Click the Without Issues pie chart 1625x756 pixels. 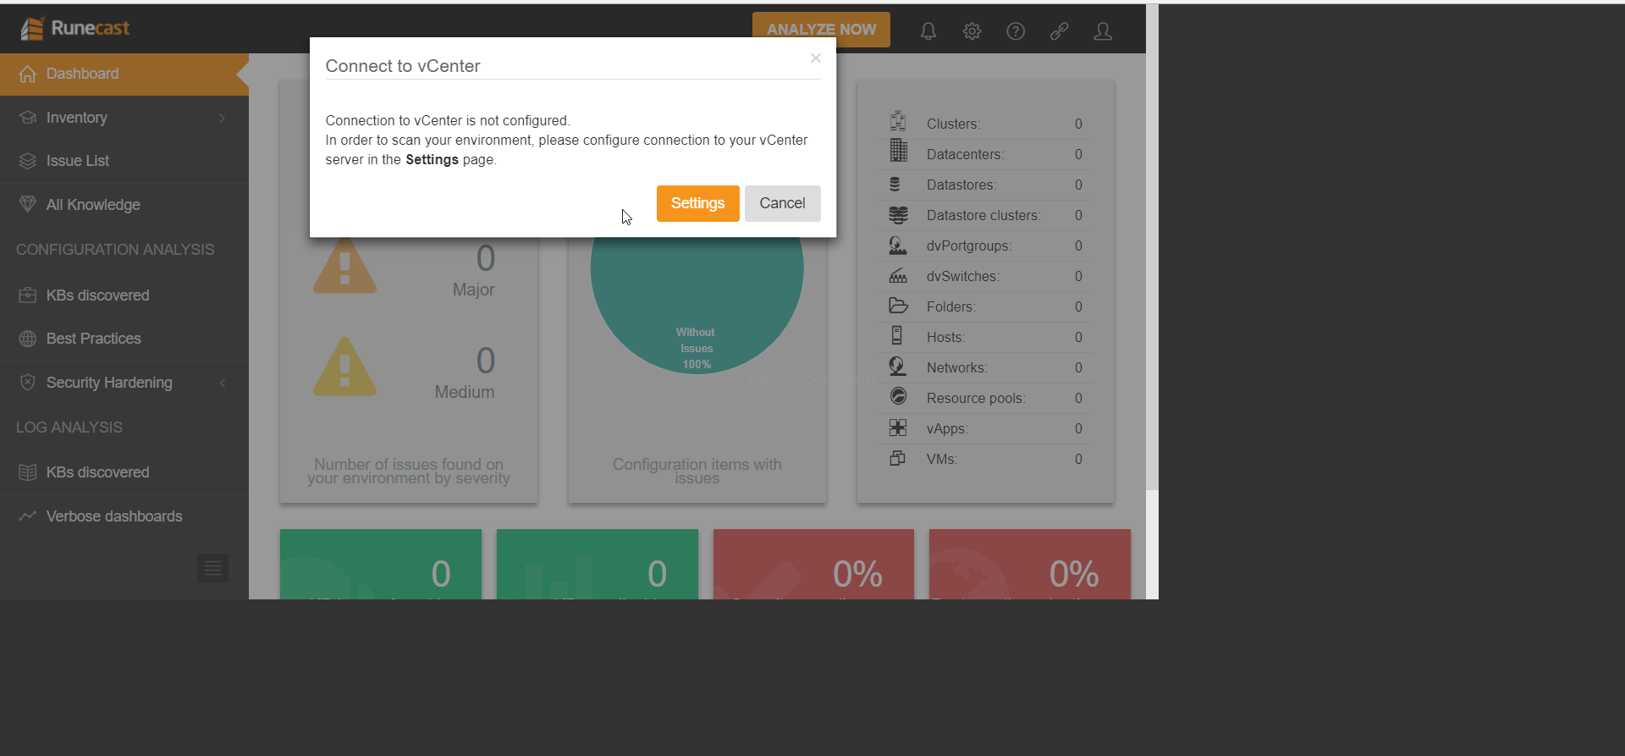click(x=697, y=305)
